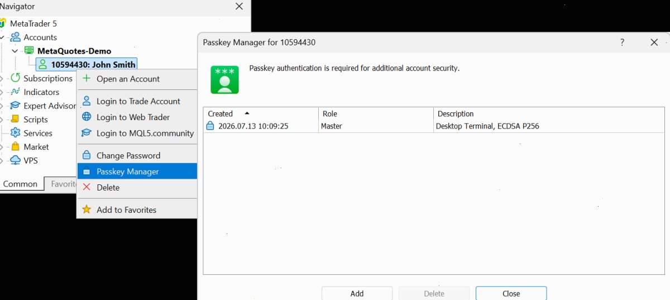
Task: Click the padlock icon beside Change Password
Action: click(87, 155)
